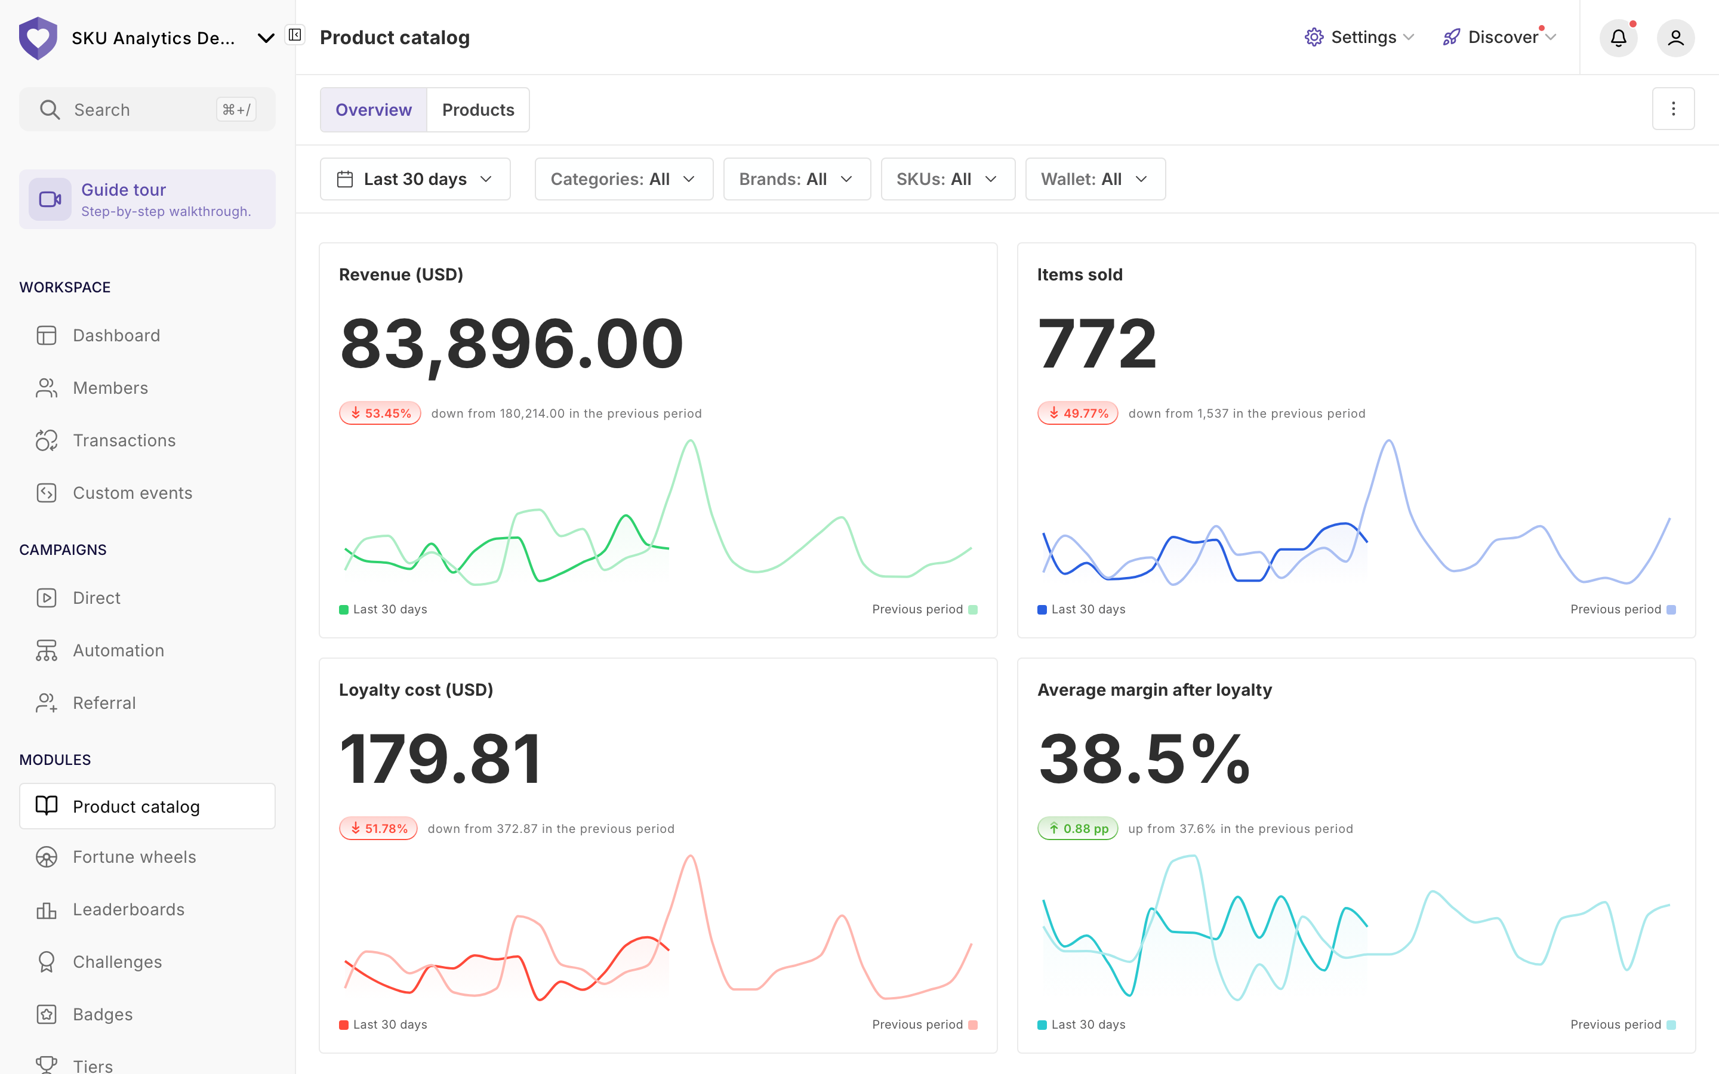
Task: Click the Members people icon
Action: [46, 388]
